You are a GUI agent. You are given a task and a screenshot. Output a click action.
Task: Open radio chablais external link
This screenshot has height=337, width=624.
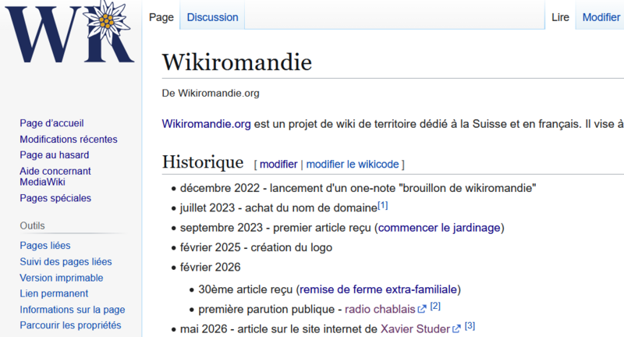pos(380,309)
